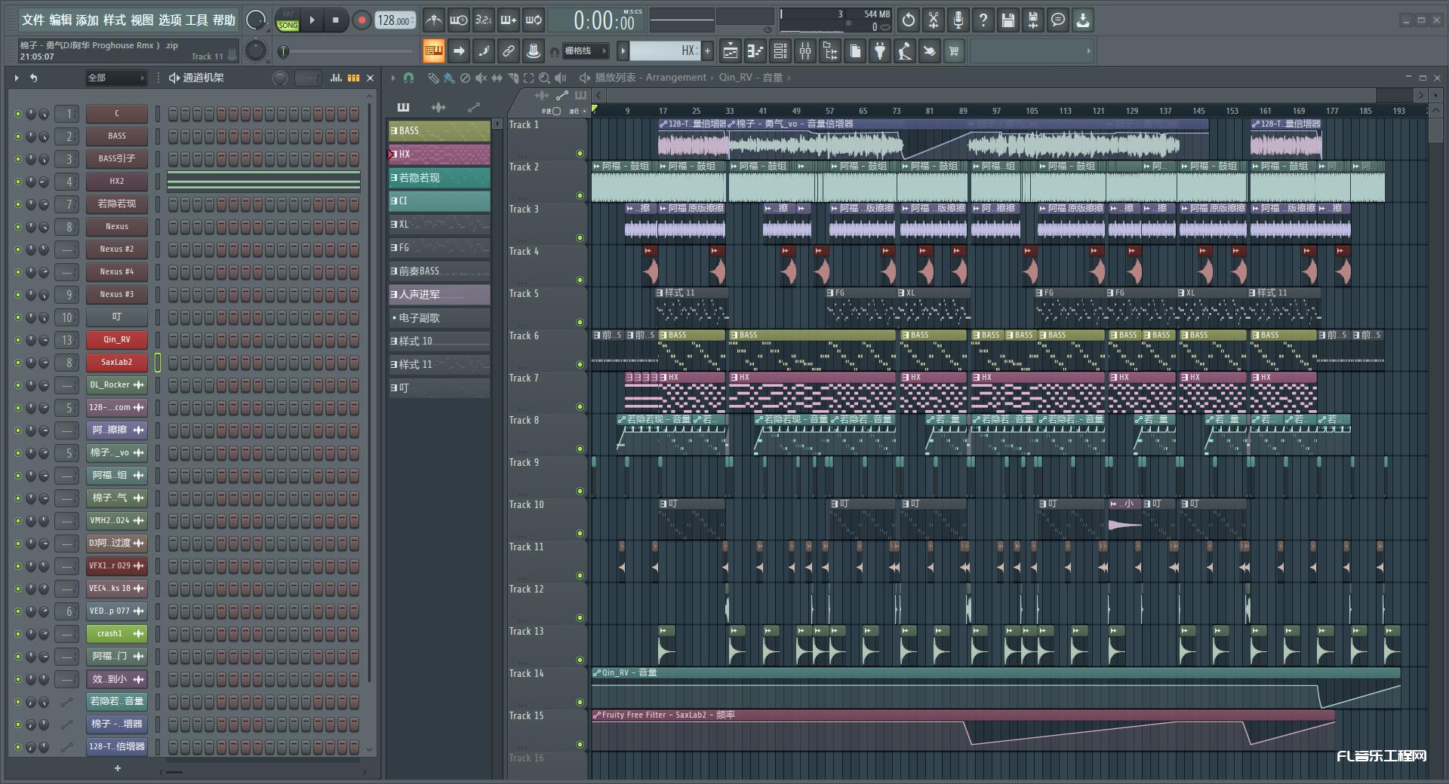Image resolution: width=1449 pixels, height=784 pixels.
Task: Mute the Qin_RV channel with its LED
Action: click(18, 340)
